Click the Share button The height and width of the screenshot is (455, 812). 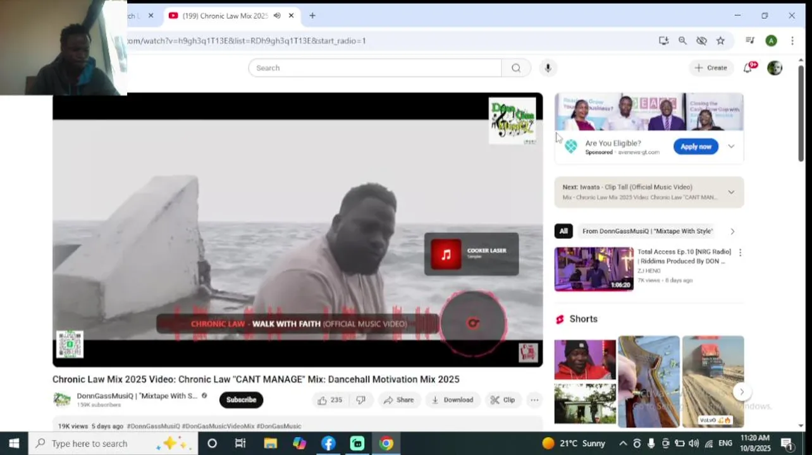tap(399, 400)
